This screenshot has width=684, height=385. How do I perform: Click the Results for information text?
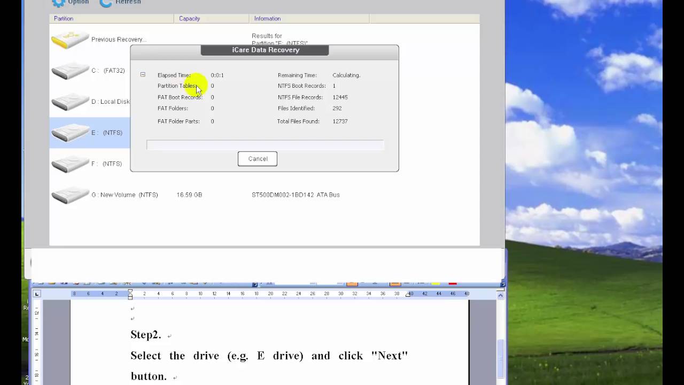pos(279,40)
